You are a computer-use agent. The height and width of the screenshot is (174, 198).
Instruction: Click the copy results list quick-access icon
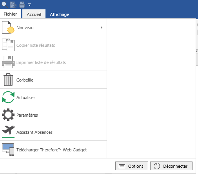(x=13, y=5)
